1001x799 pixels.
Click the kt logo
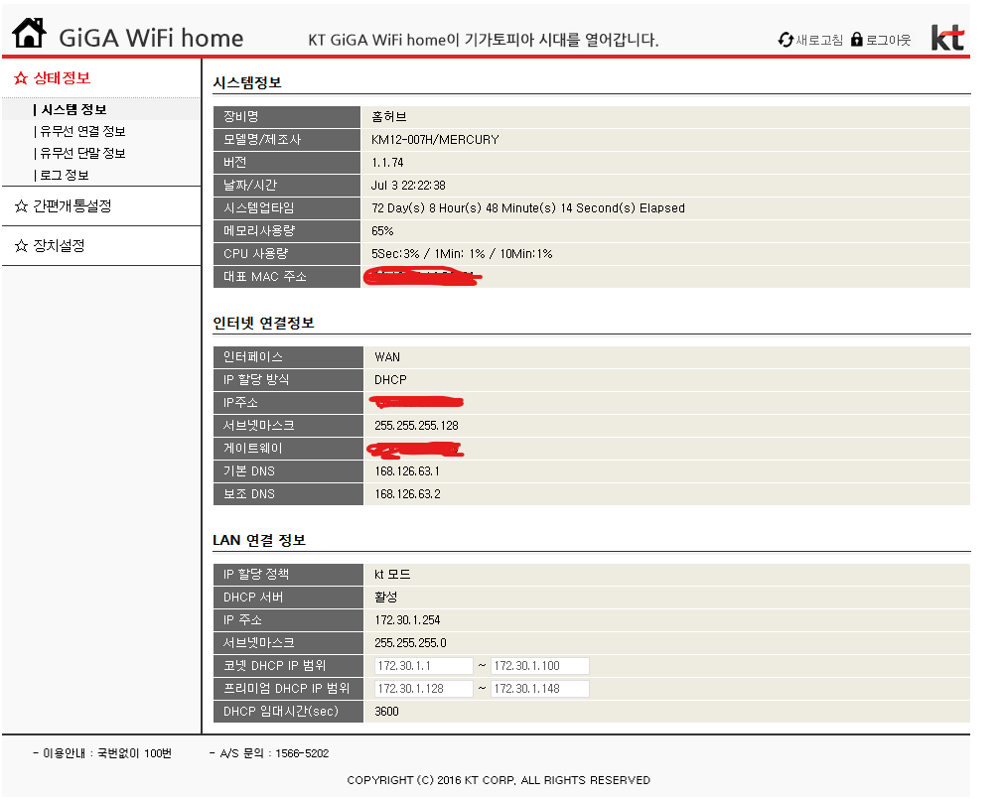pos(947,38)
